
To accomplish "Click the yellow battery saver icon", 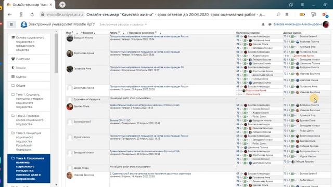I will click(x=302, y=15).
